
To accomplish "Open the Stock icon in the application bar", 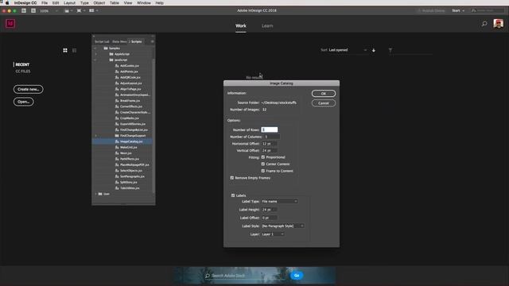I will coord(33,10).
